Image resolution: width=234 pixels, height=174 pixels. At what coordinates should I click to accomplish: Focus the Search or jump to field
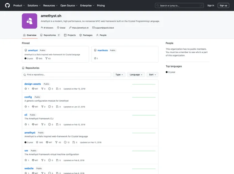pyautogui.click(x=179, y=5)
